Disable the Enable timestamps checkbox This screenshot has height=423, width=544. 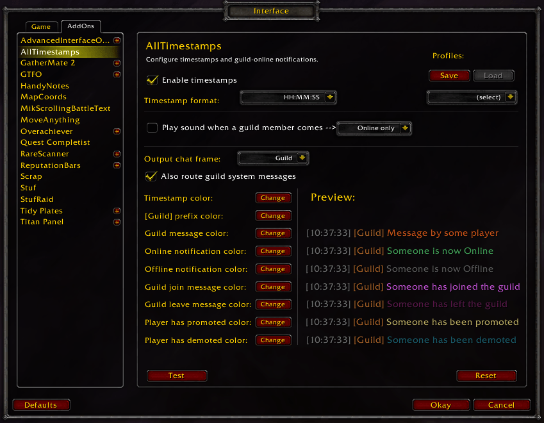click(x=152, y=80)
